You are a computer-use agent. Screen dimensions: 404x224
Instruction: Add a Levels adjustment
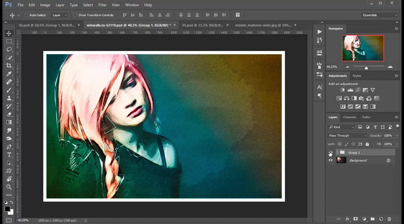tap(350, 90)
